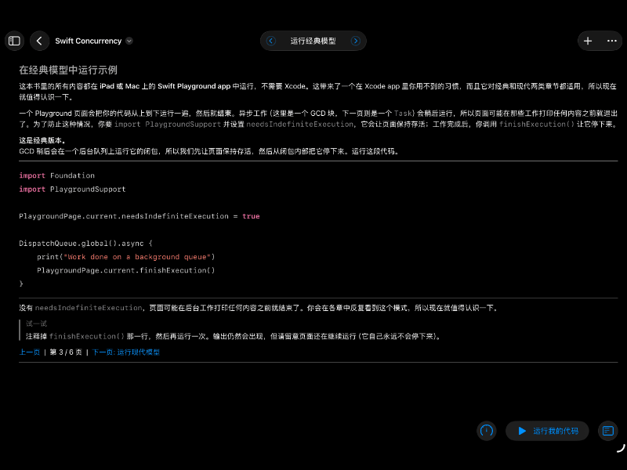Click the 第 3 / 6 页 page indicator text
The height and width of the screenshot is (470, 627).
(66, 352)
